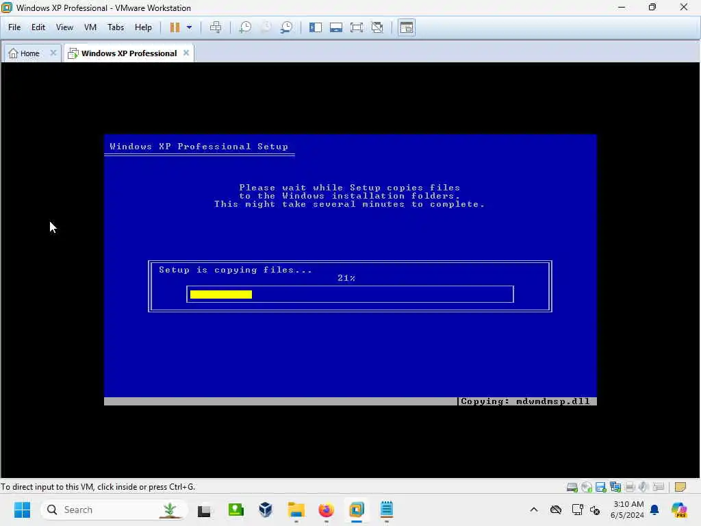This screenshot has height=526, width=701.
Task: Click VMware Workstation taskbar icon
Action: click(357, 510)
